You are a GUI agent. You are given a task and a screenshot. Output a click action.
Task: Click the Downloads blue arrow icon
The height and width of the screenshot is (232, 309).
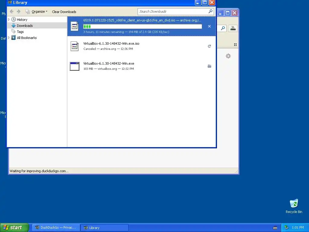[13, 25]
